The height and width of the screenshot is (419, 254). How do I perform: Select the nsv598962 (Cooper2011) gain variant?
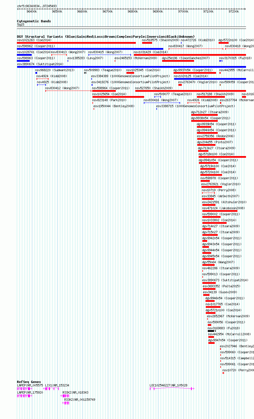point(90,49)
